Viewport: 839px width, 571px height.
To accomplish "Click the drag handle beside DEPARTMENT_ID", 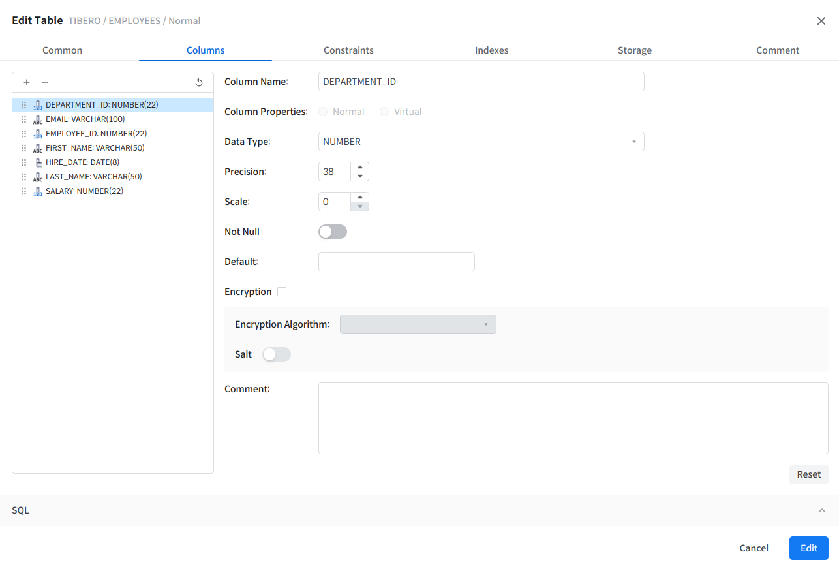I will click(23, 105).
